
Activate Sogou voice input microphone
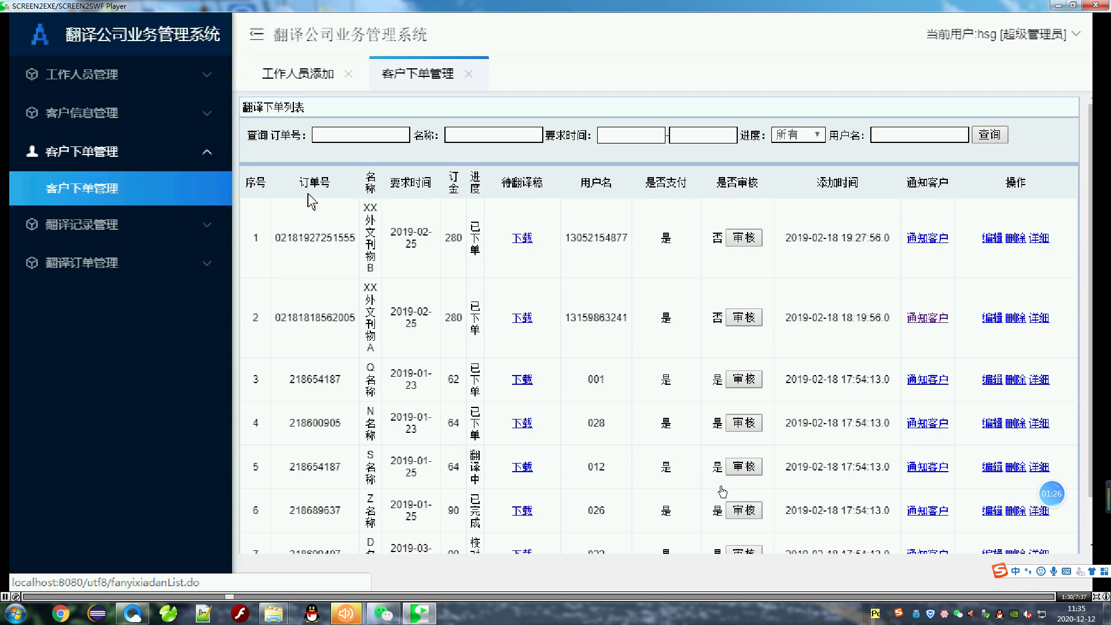[x=1054, y=571]
